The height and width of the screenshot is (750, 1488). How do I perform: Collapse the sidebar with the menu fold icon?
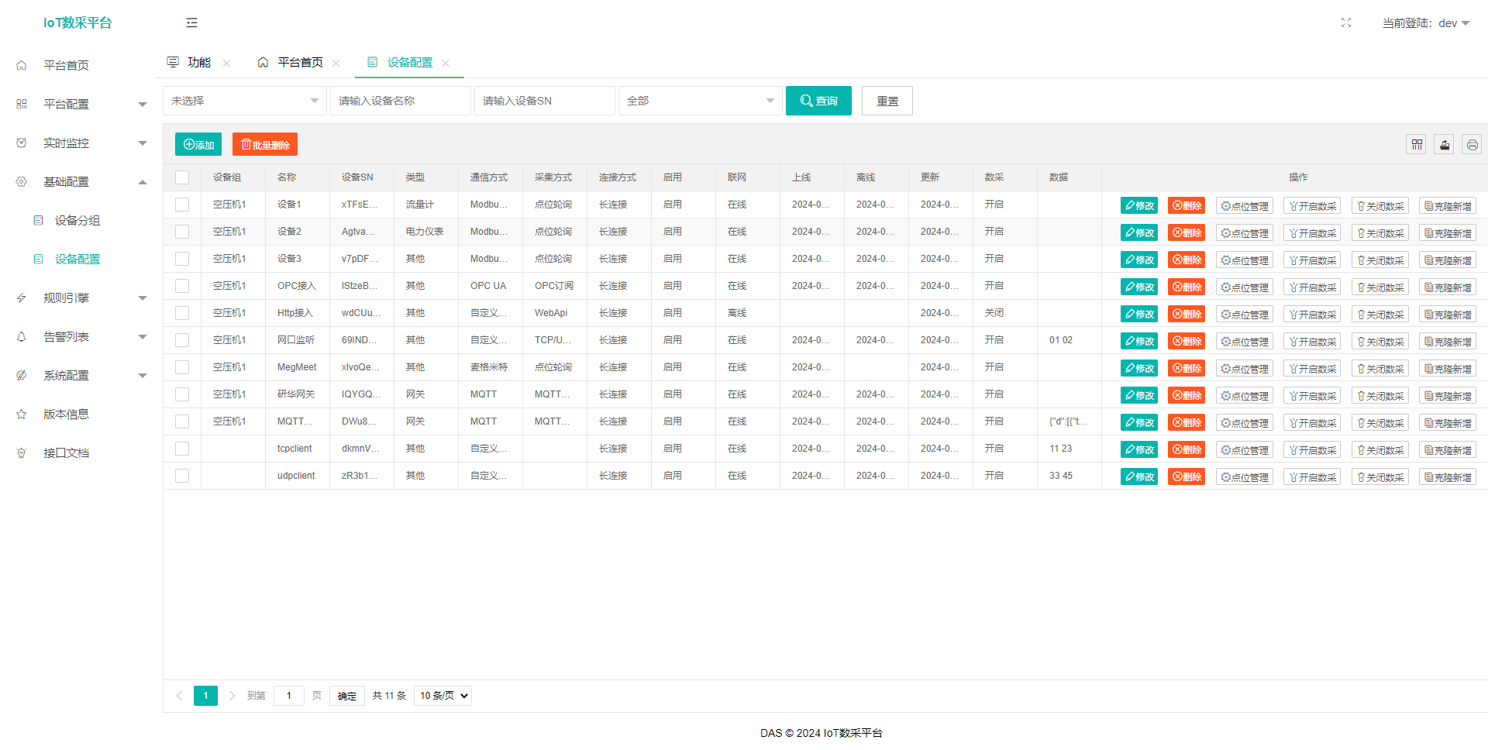coord(191,23)
